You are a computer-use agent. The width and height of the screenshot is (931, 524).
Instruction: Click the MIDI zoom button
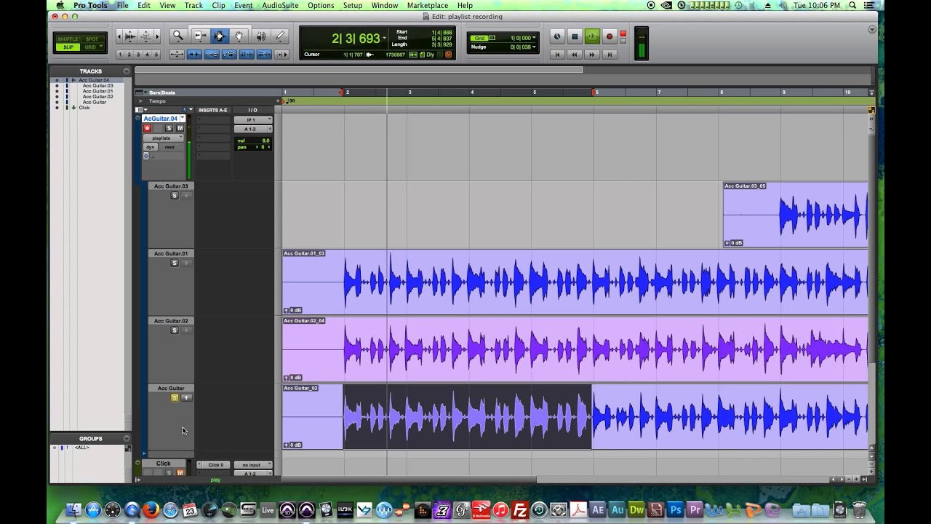click(x=146, y=36)
